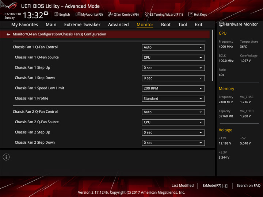Click BCLK value 100.0 MHz
Image resolution: width=263 pixels, height=197 pixels.
pos(226,61)
